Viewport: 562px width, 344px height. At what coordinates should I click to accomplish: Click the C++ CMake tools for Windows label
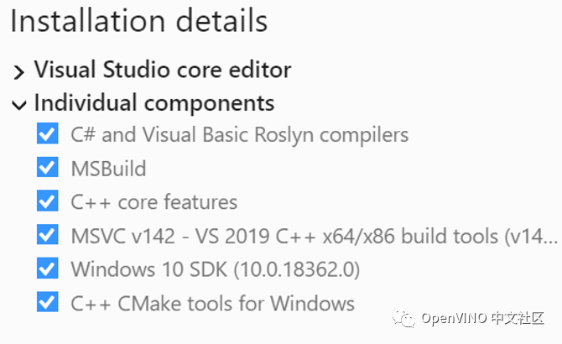pyautogui.click(x=212, y=303)
